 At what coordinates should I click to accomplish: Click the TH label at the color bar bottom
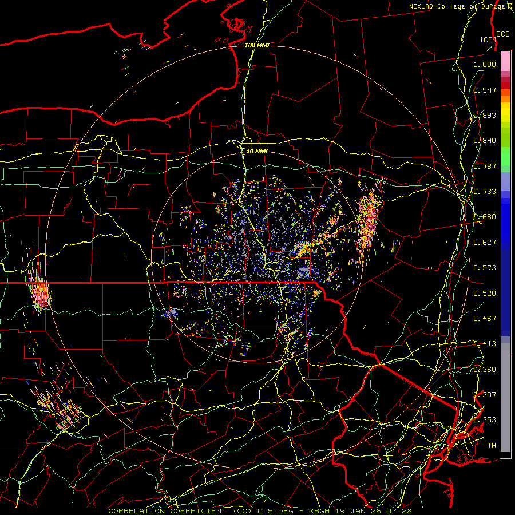coord(492,446)
